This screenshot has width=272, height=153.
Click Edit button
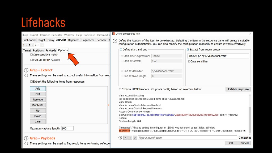pos(38,94)
